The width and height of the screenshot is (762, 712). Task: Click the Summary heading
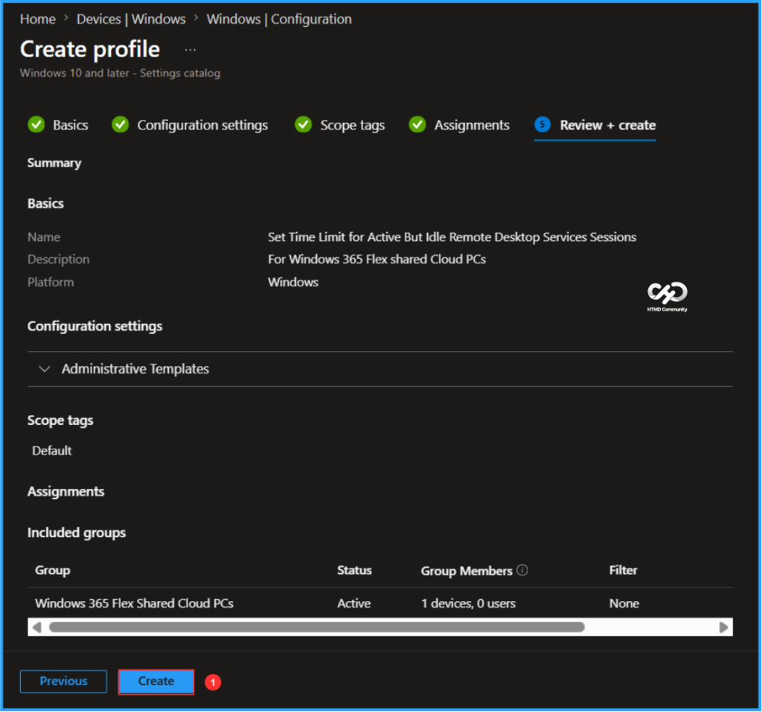coord(54,163)
